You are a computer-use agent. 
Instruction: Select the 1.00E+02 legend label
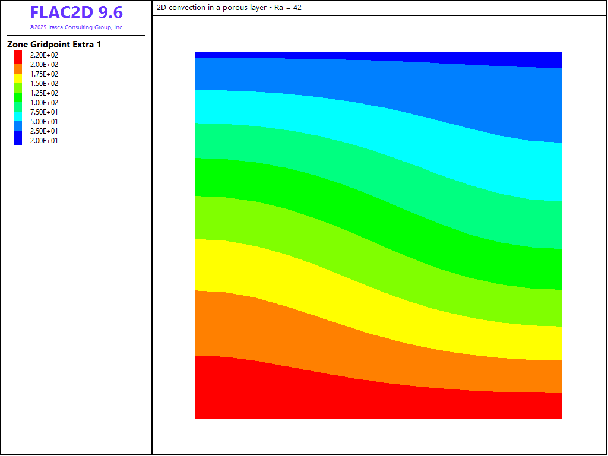point(44,103)
